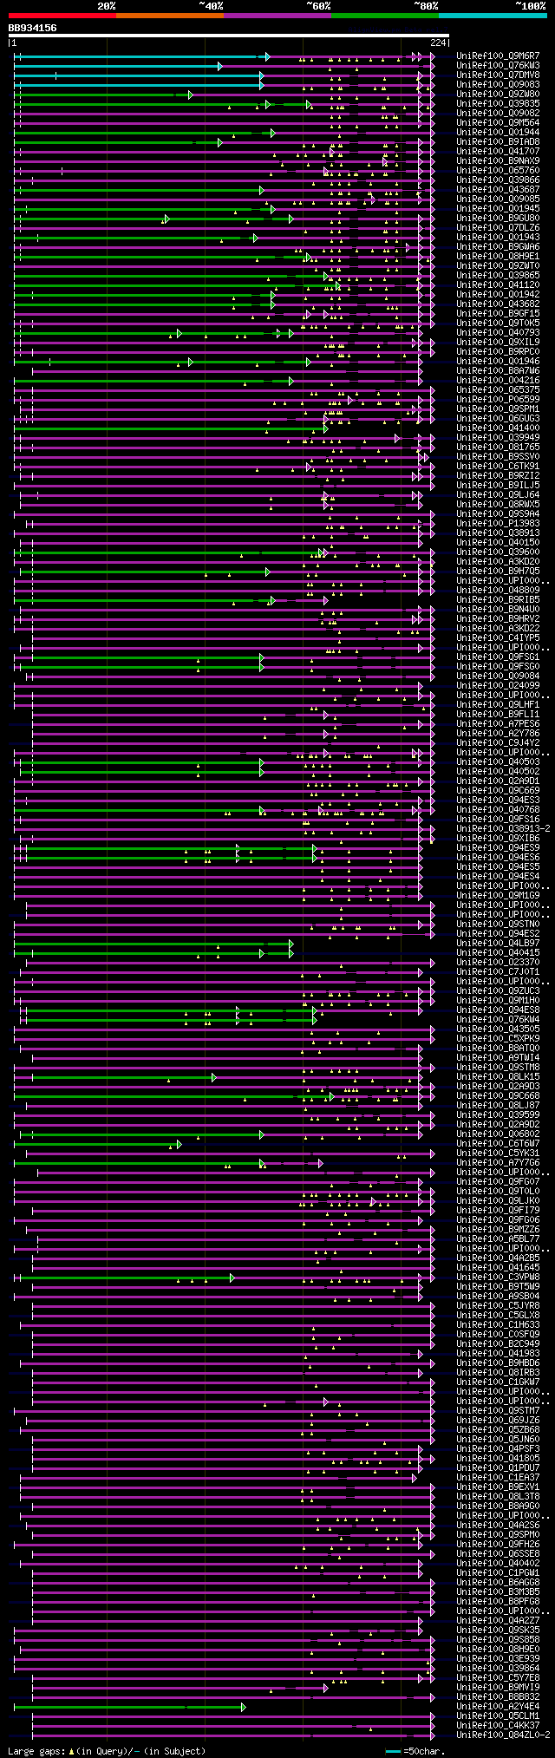Click label UniRef100_C1EA37
The width and height of the screenshot is (555, 1758).
(x=498, y=1477)
